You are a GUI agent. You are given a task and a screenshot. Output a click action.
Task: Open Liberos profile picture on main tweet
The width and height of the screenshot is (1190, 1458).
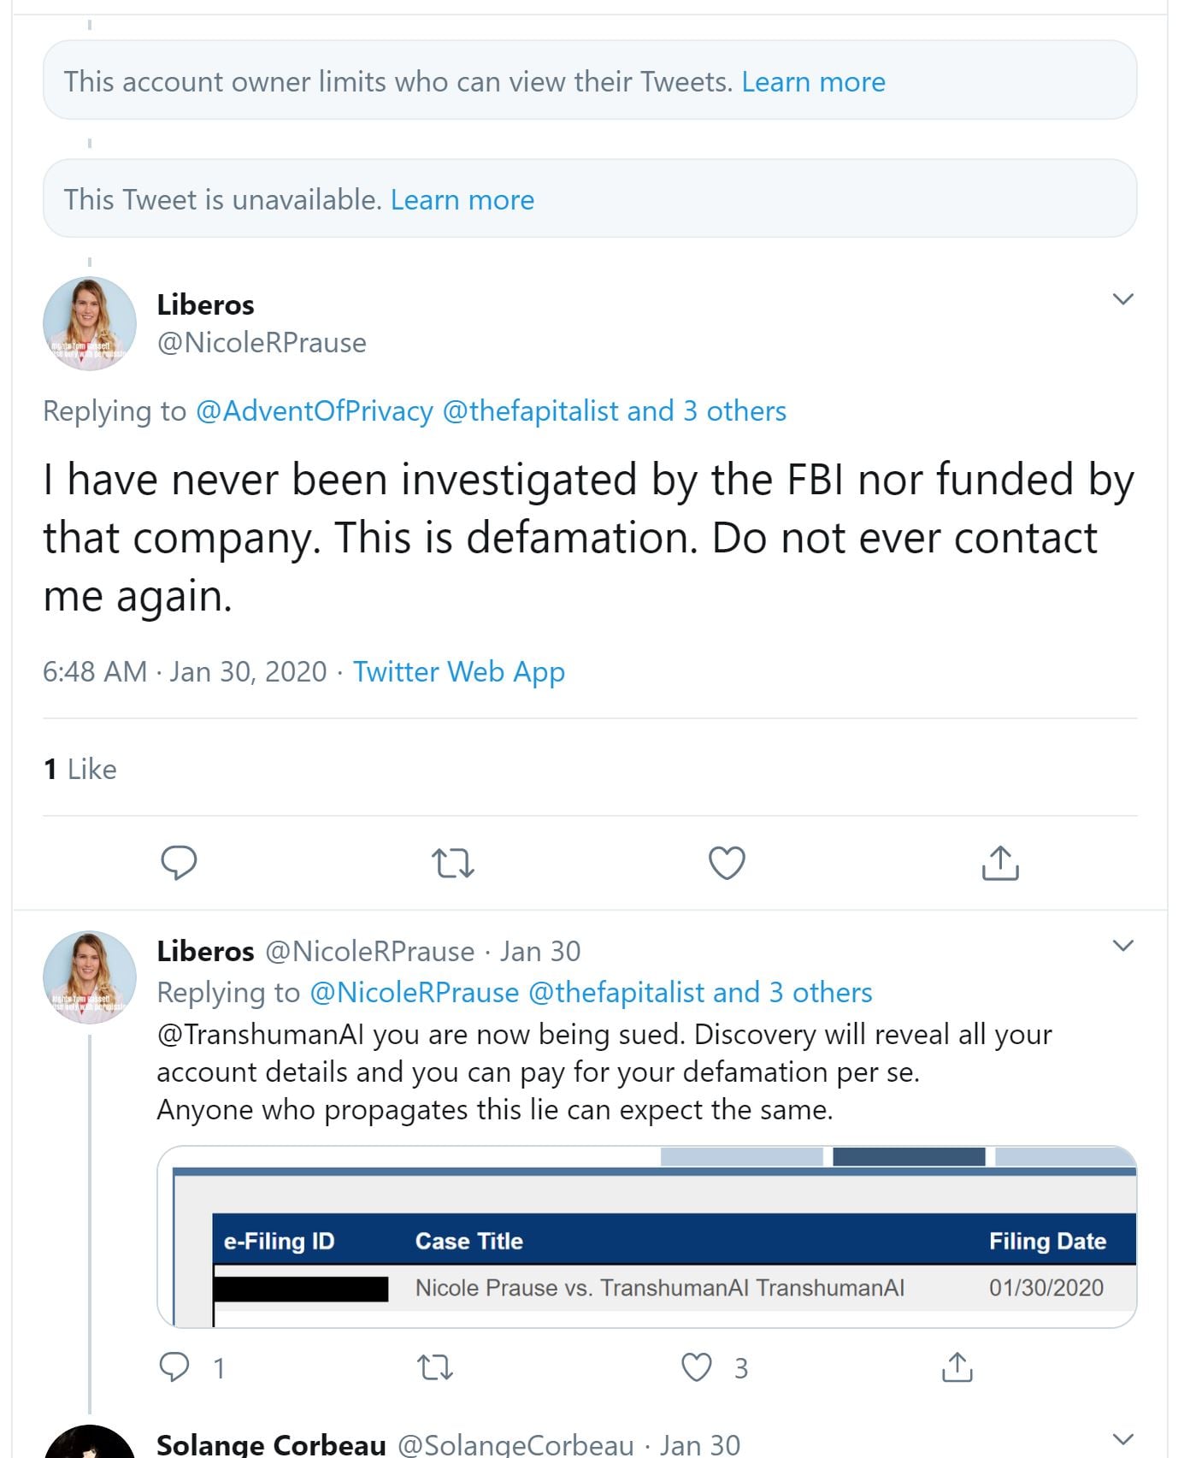90,323
